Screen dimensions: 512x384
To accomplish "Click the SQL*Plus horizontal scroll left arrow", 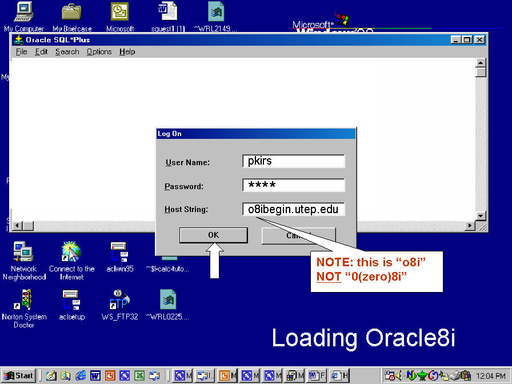I will (x=18, y=226).
